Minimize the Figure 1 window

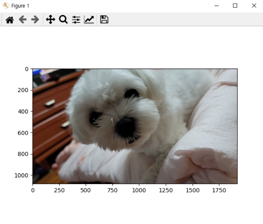coord(216,6)
